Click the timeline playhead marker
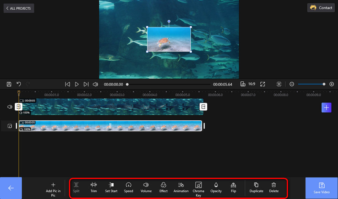The width and height of the screenshot is (338, 199). pyautogui.click(x=19, y=93)
